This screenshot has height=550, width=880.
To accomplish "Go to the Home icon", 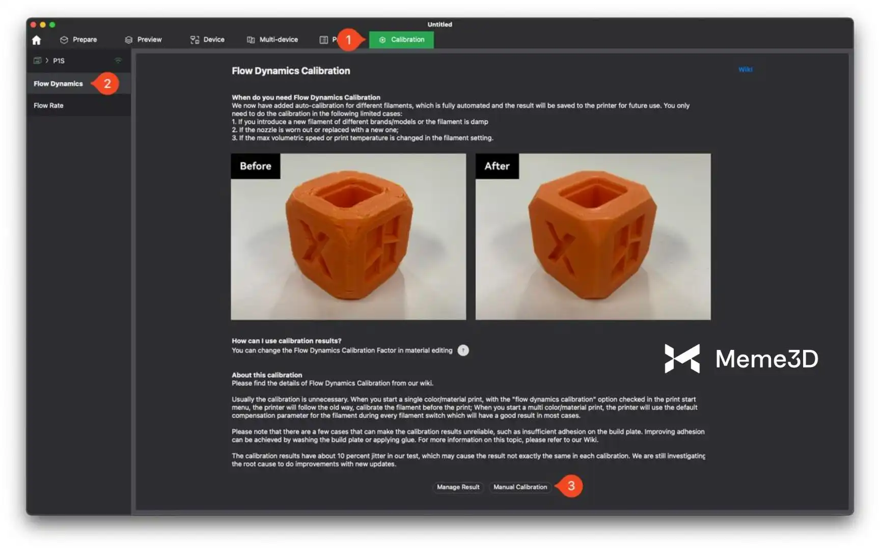I will [x=36, y=40].
